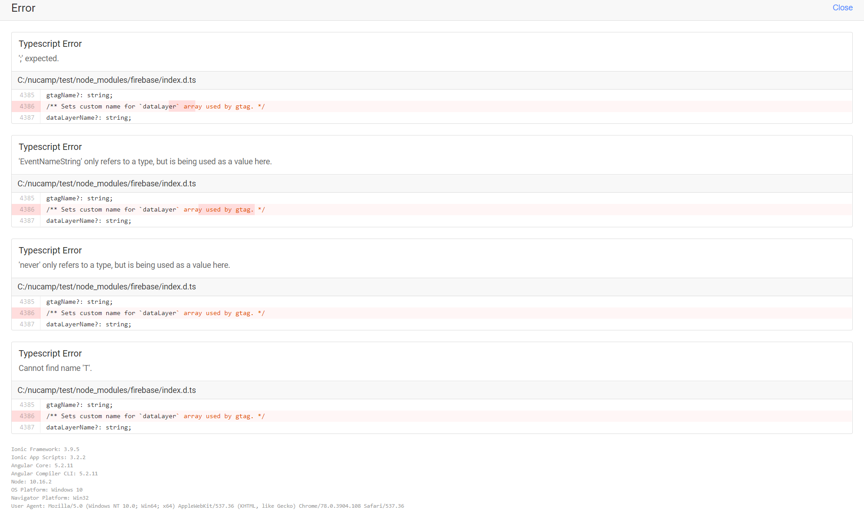Select the first Typescript Error heading

coord(50,44)
